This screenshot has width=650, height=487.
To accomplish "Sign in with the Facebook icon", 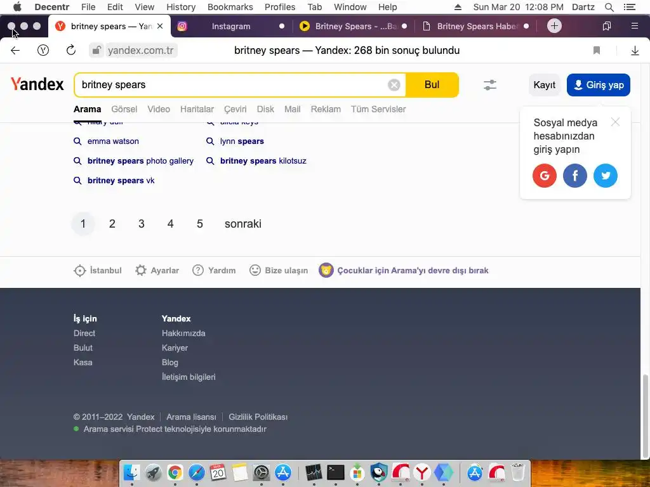I will pos(575,176).
